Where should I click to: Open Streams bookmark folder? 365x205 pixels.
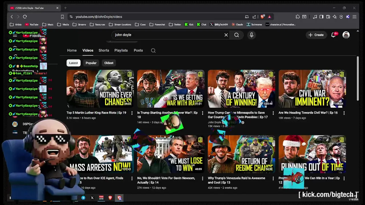pyautogui.click(x=79, y=24)
